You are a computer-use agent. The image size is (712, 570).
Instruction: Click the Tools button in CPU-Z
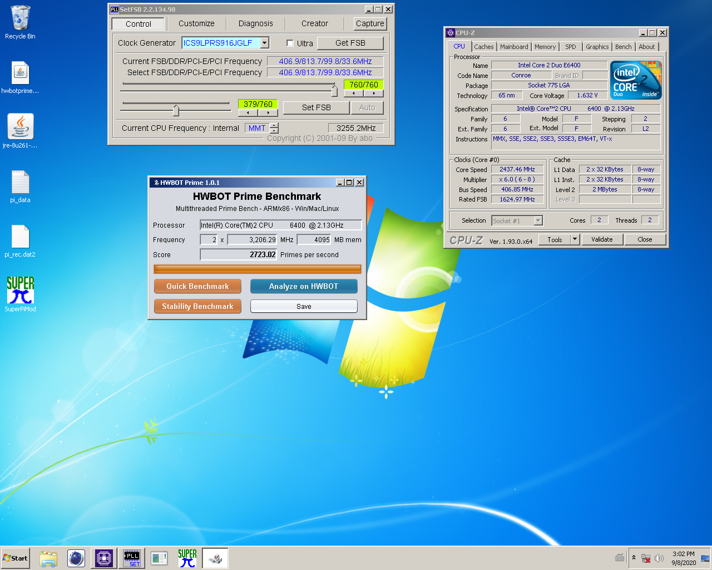click(555, 239)
